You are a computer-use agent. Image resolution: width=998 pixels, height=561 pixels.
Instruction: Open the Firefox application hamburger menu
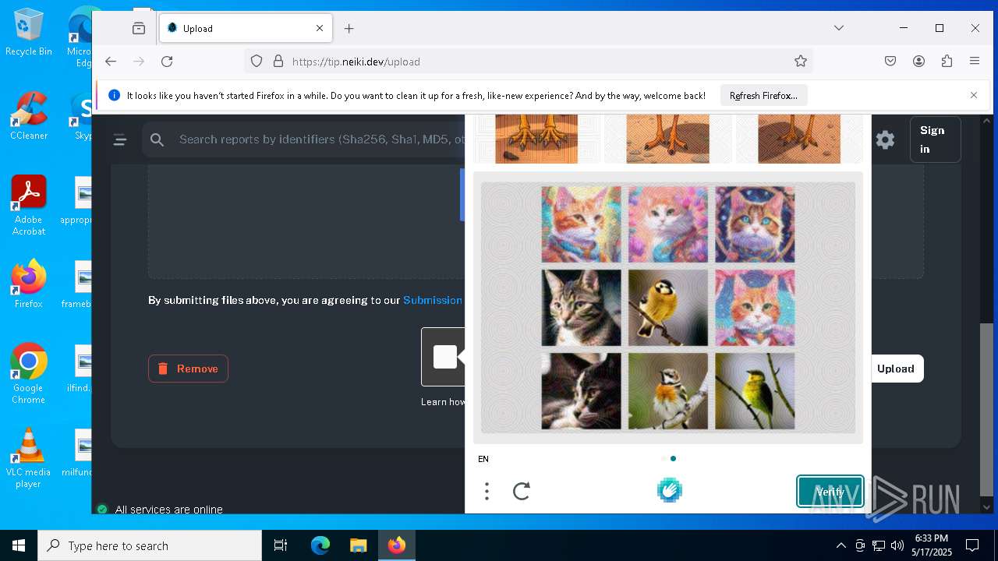pyautogui.click(x=975, y=62)
